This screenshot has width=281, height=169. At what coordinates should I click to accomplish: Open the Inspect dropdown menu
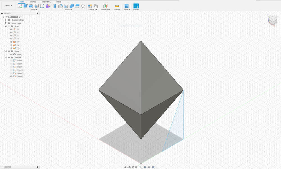click(117, 10)
